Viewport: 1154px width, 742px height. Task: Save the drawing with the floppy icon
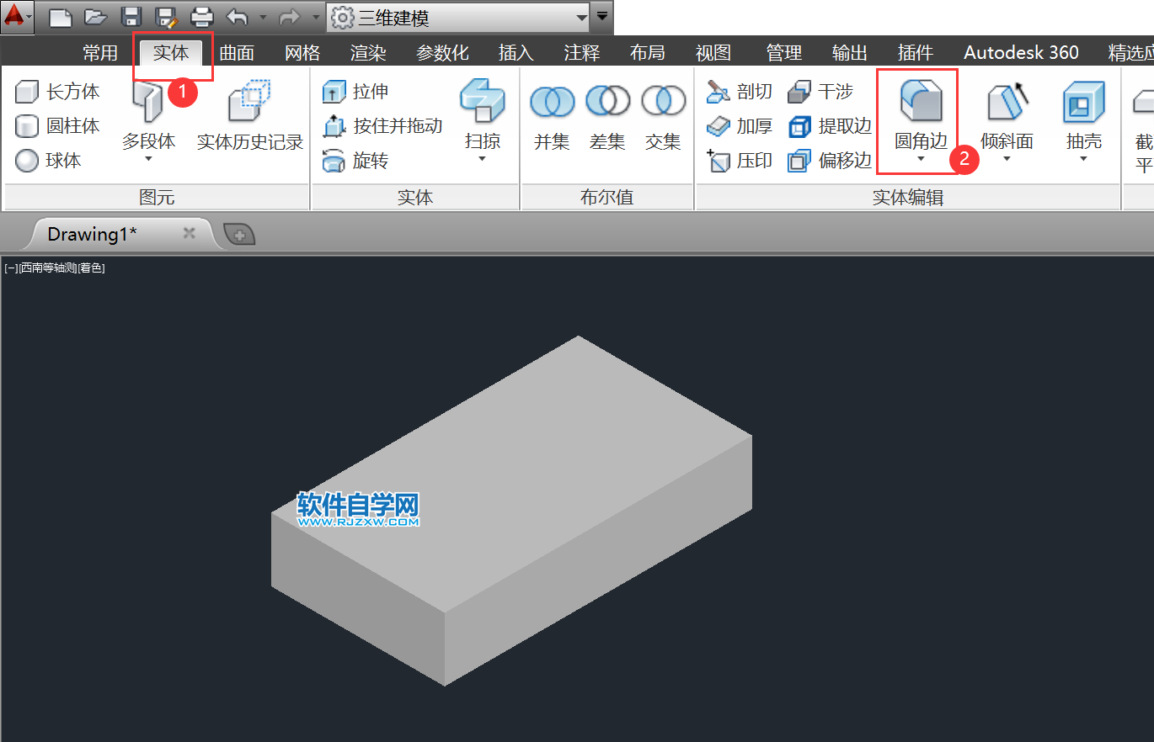coord(131,16)
